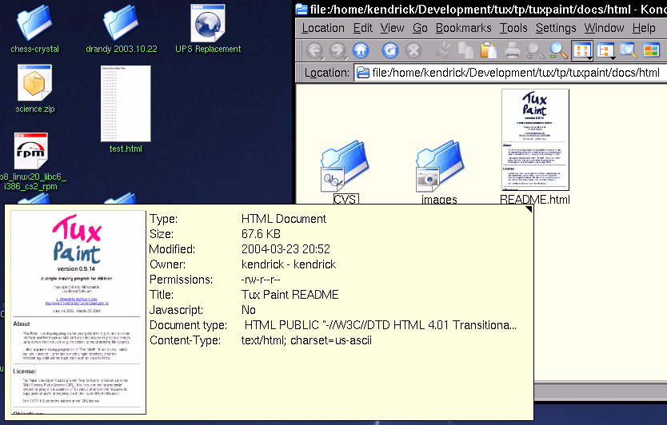Click the '2004-03-23 20:52' modified value
Viewport: 667px width, 425px height.
286,249
